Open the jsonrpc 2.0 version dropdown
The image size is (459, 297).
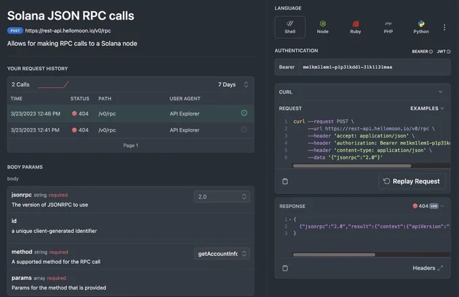(221, 196)
